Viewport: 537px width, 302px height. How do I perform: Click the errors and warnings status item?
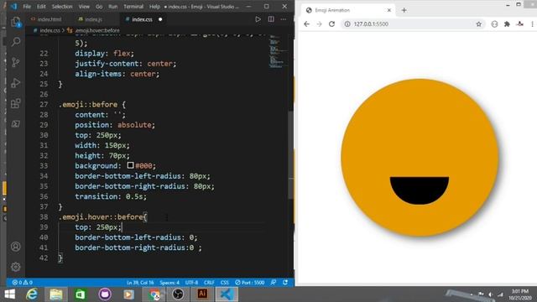[x=23, y=283]
